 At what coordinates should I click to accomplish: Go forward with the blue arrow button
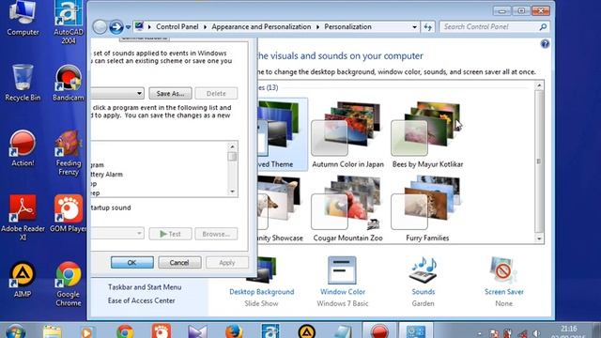[116, 27]
